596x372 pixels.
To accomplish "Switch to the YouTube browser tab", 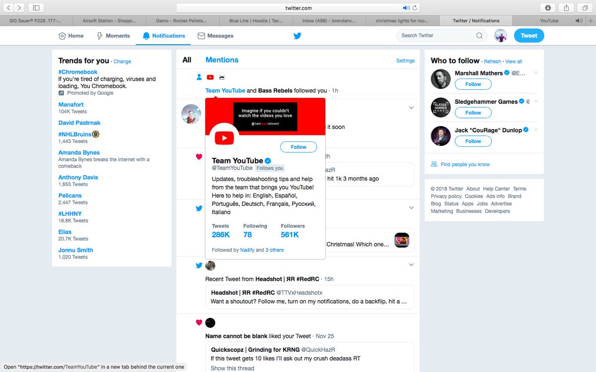I will pos(549,21).
